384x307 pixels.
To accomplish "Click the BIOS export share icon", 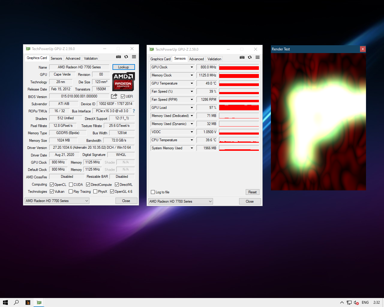I will (x=114, y=96).
